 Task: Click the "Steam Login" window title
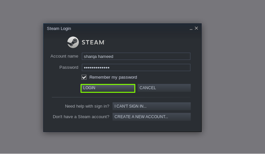(59, 28)
